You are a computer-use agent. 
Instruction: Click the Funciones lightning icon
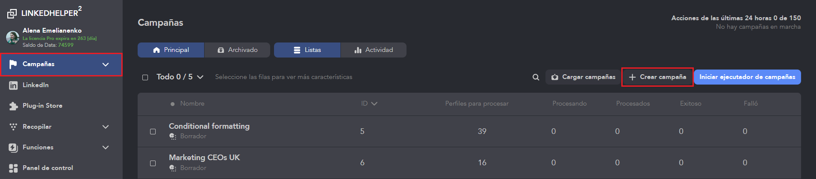(13, 147)
